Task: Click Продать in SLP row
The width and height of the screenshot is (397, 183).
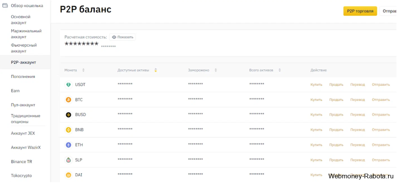Action: 336,160
